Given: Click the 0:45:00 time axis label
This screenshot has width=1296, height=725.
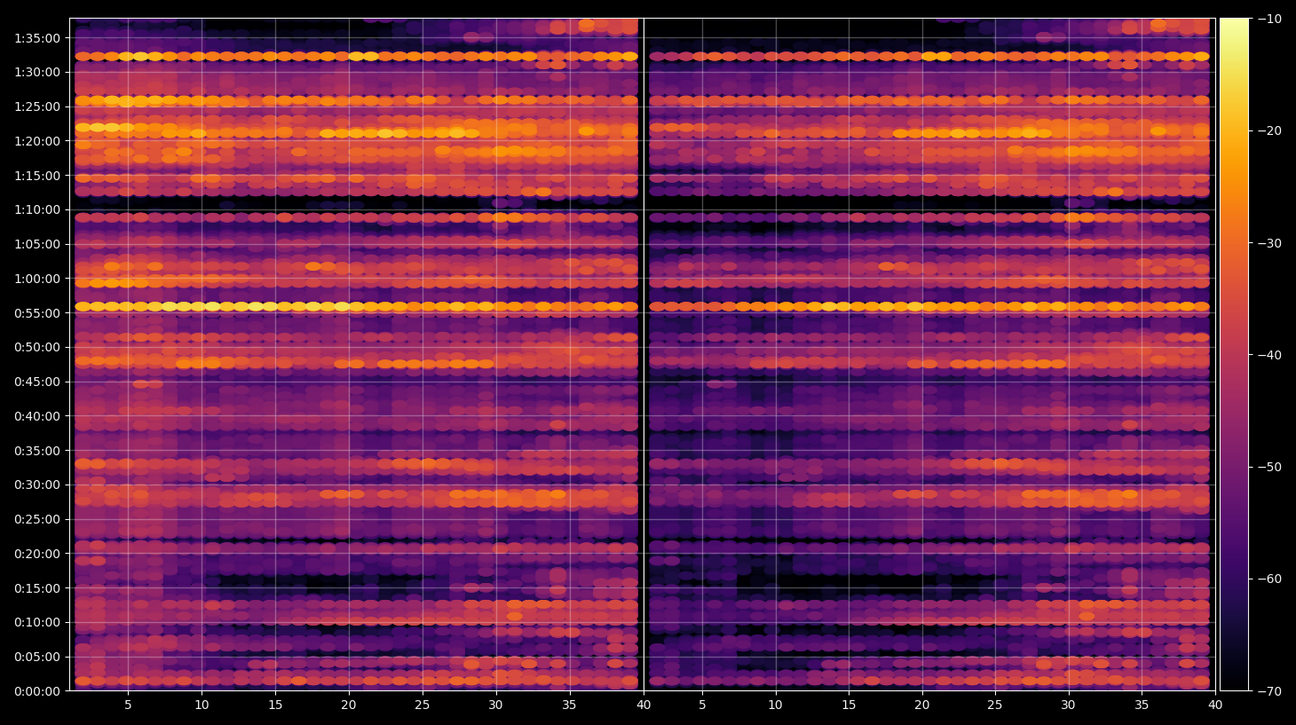Looking at the screenshot, I should tap(37, 382).
